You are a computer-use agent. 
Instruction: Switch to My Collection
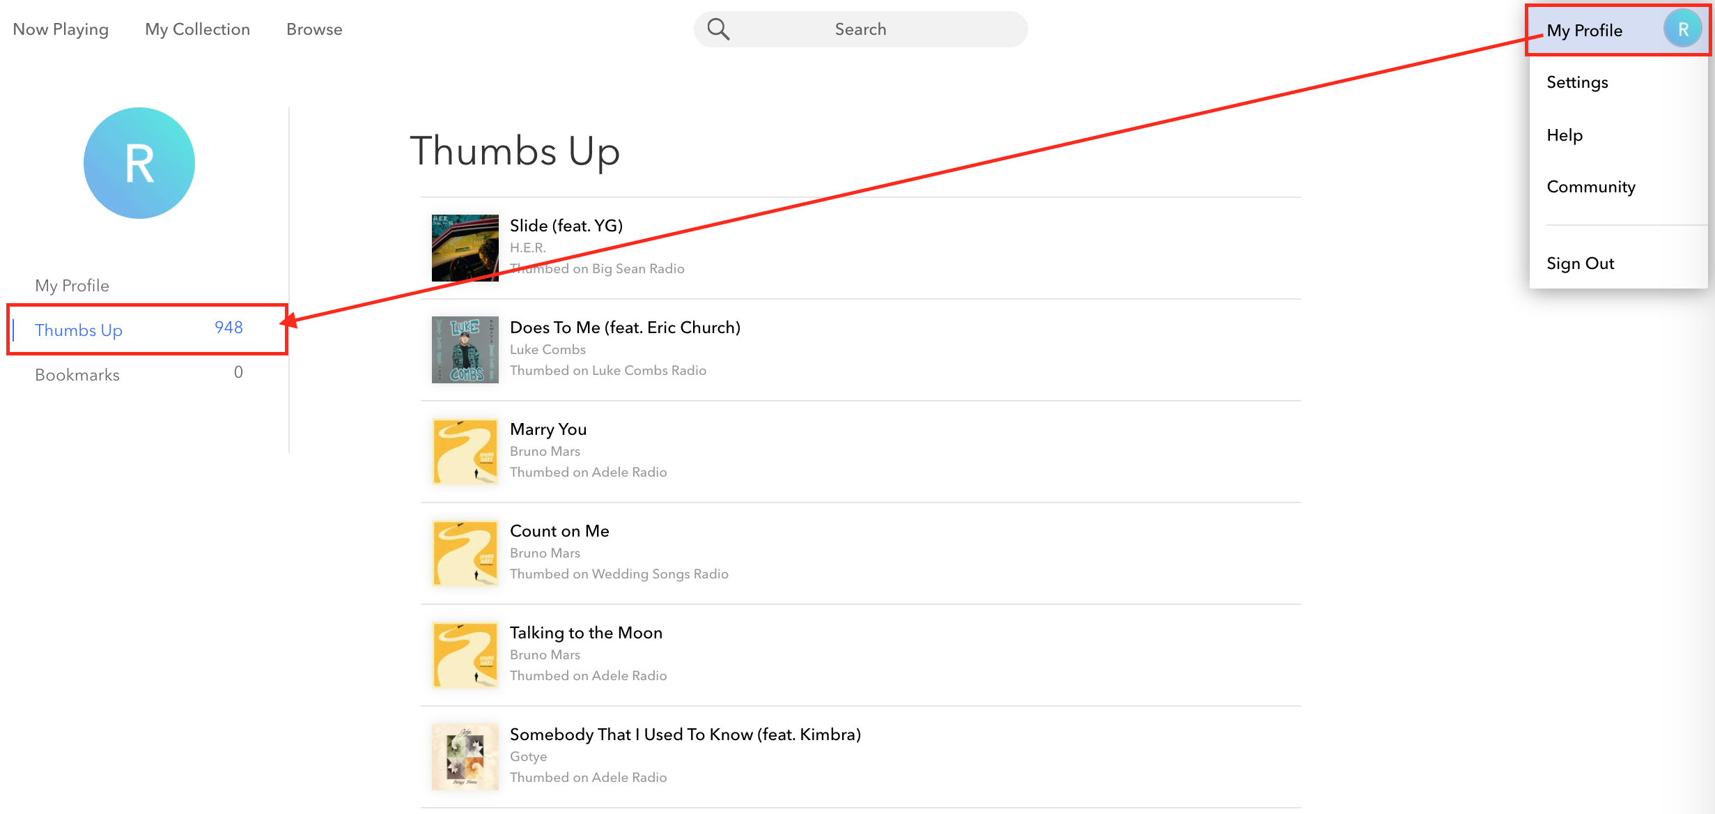click(197, 29)
